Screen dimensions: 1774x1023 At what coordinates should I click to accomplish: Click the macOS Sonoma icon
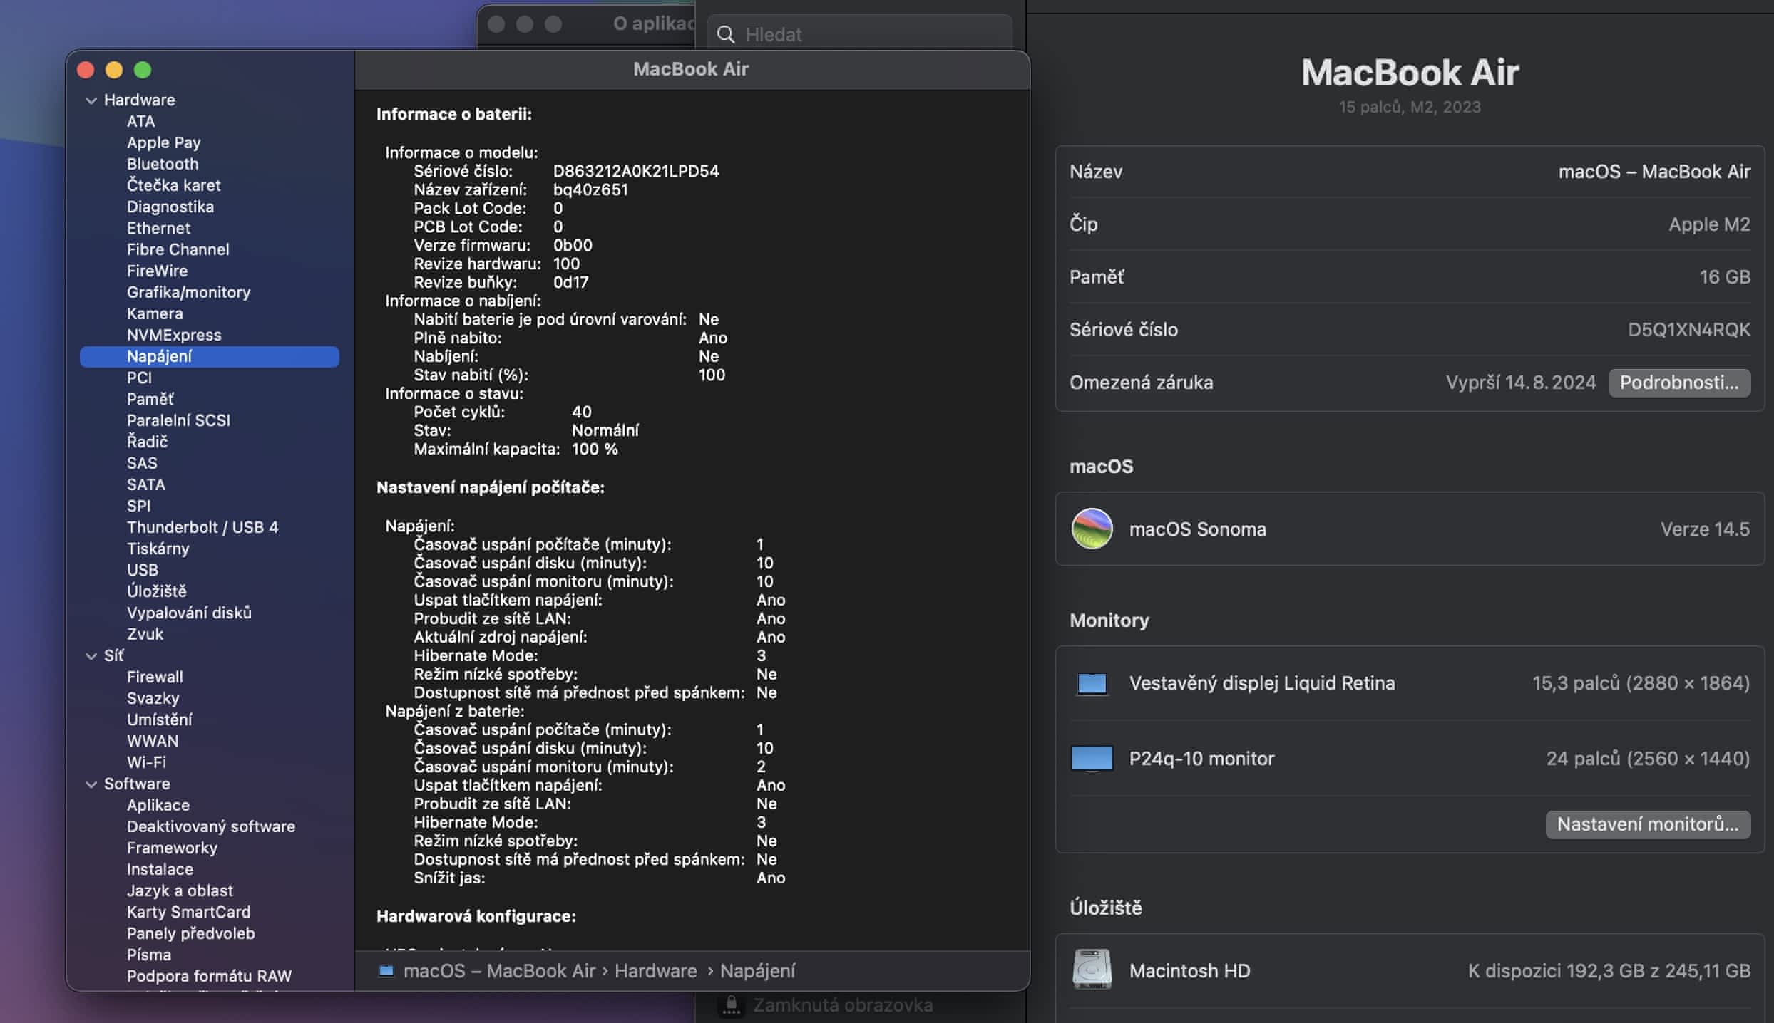tap(1092, 529)
